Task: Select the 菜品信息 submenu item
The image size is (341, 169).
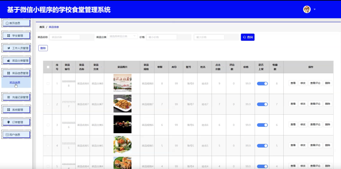Action: coord(16,83)
